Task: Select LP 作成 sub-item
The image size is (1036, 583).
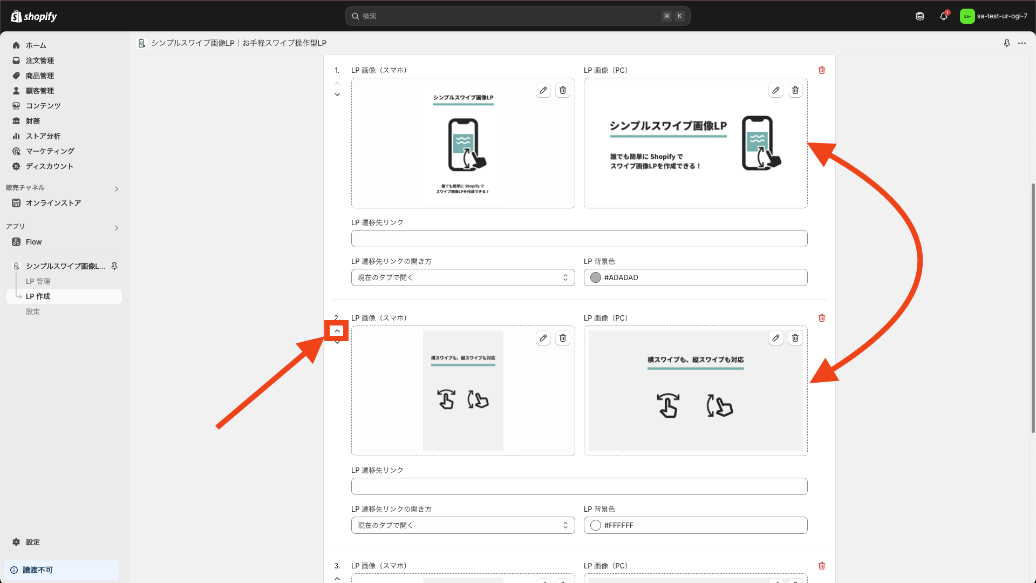Action: click(x=64, y=296)
